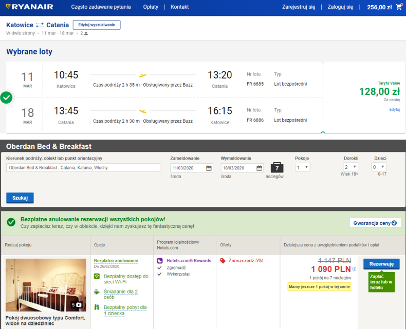406x329 pixels.
Task: Open the Pokoje rooms dropdown
Action: (302, 167)
